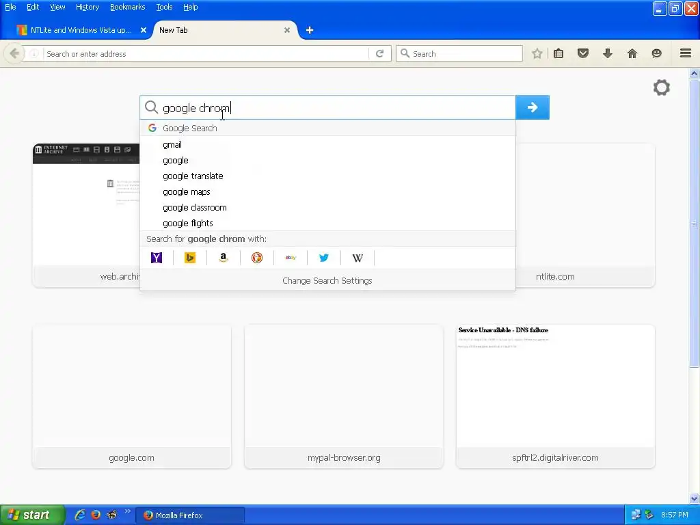Pick the 'google translate' suggestion
The height and width of the screenshot is (525, 700).
(327, 176)
